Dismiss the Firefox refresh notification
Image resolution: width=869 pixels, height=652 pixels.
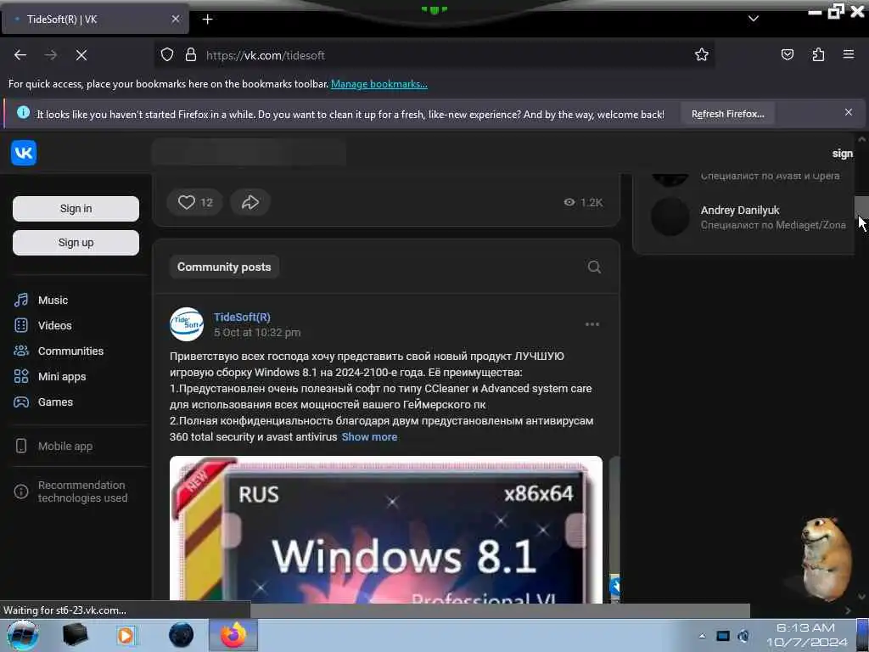(849, 112)
